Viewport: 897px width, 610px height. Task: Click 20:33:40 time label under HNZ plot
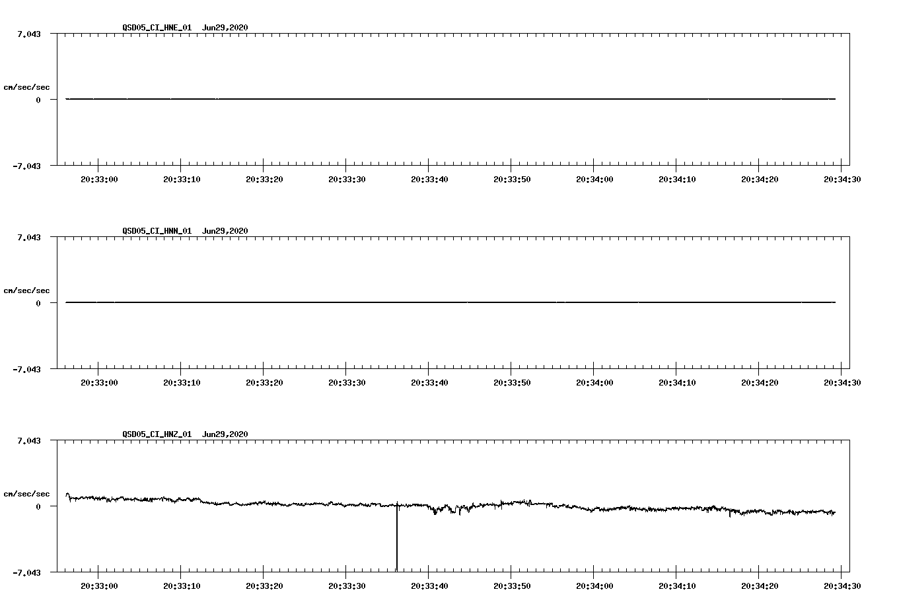click(429, 586)
